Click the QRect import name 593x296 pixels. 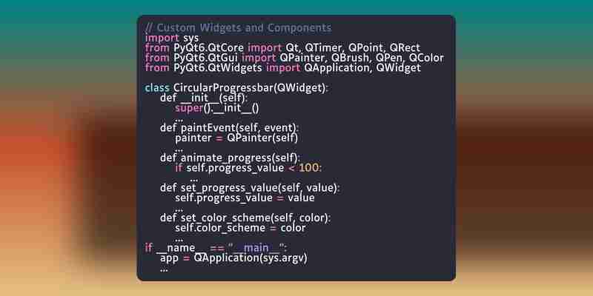[405, 48]
